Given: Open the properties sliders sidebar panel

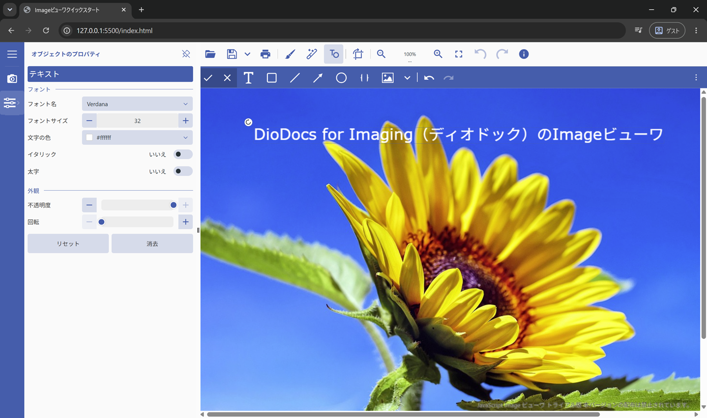Looking at the screenshot, I should tap(10, 103).
